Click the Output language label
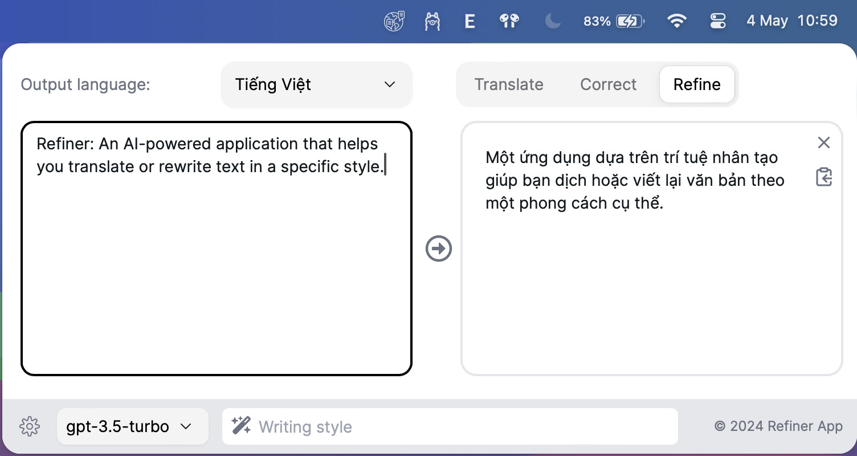Screen dimensions: 857x456 coord(85,84)
